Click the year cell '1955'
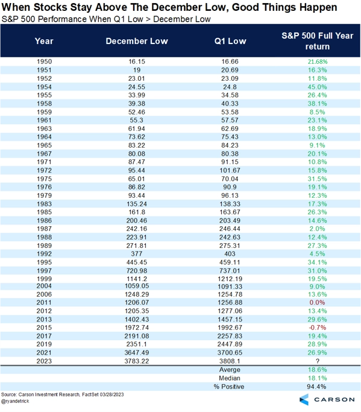Viewport: 361px width, 412px height. click(44, 95)
